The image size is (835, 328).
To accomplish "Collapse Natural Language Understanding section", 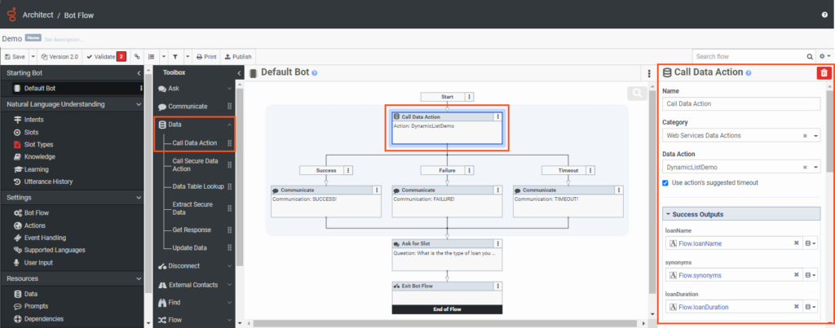I will (x=139, y=104).
